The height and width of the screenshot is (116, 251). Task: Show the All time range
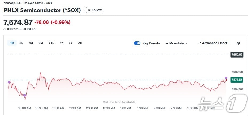point(80,43)
